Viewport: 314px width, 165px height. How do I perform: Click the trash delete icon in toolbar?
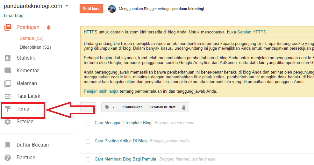184,107
